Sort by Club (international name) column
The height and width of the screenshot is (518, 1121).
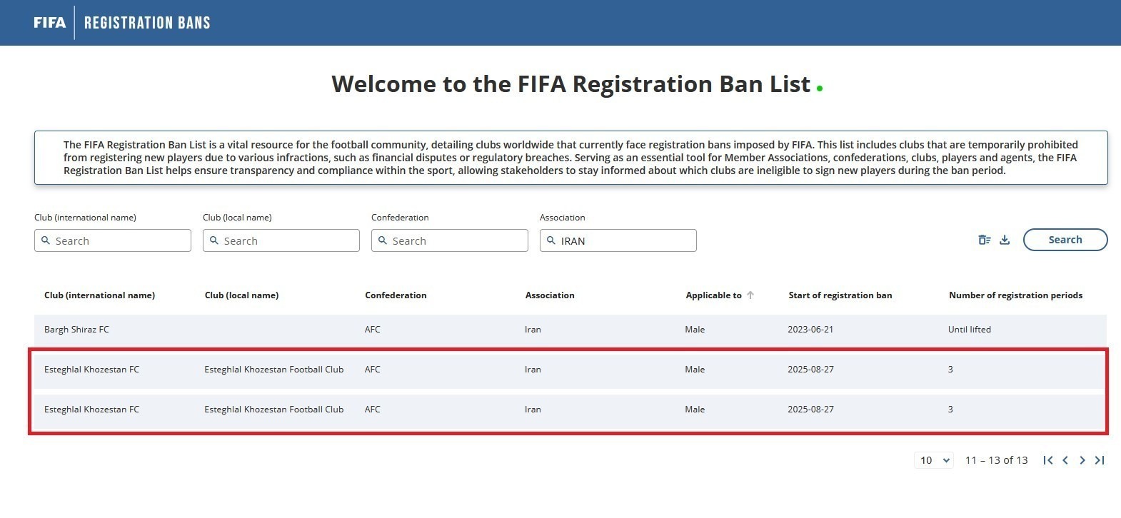[x=99, y=295]
